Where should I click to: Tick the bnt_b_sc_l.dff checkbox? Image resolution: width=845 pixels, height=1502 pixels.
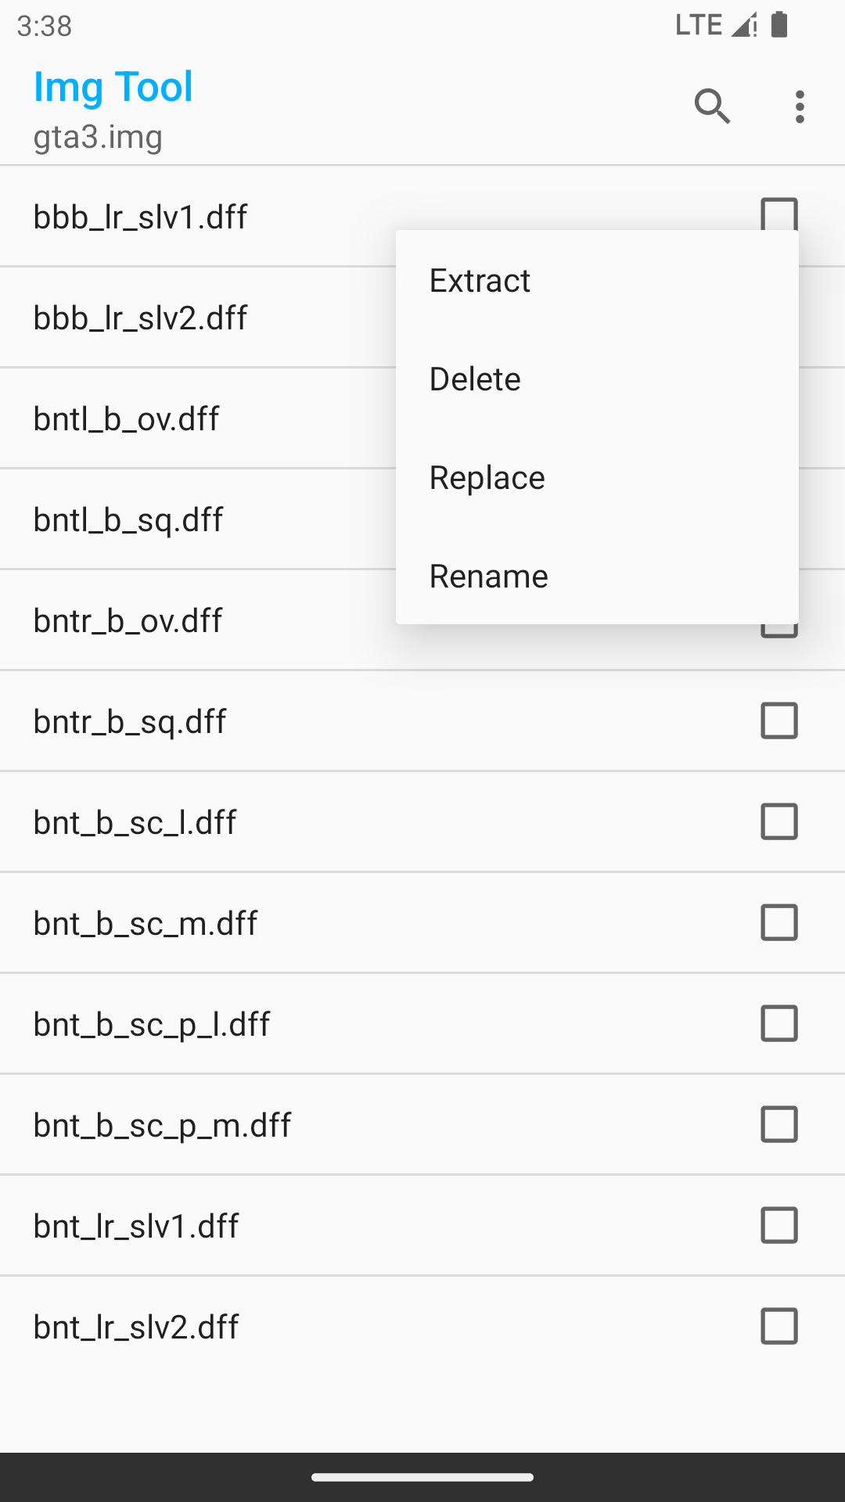tap(778, 821)
